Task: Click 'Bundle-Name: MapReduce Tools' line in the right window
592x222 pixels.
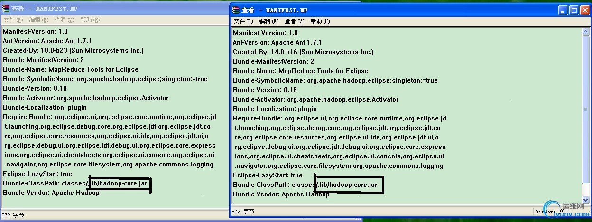Action: [x=301, y=71]
